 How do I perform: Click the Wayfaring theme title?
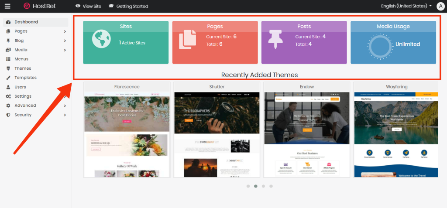(x=396, y=87)
